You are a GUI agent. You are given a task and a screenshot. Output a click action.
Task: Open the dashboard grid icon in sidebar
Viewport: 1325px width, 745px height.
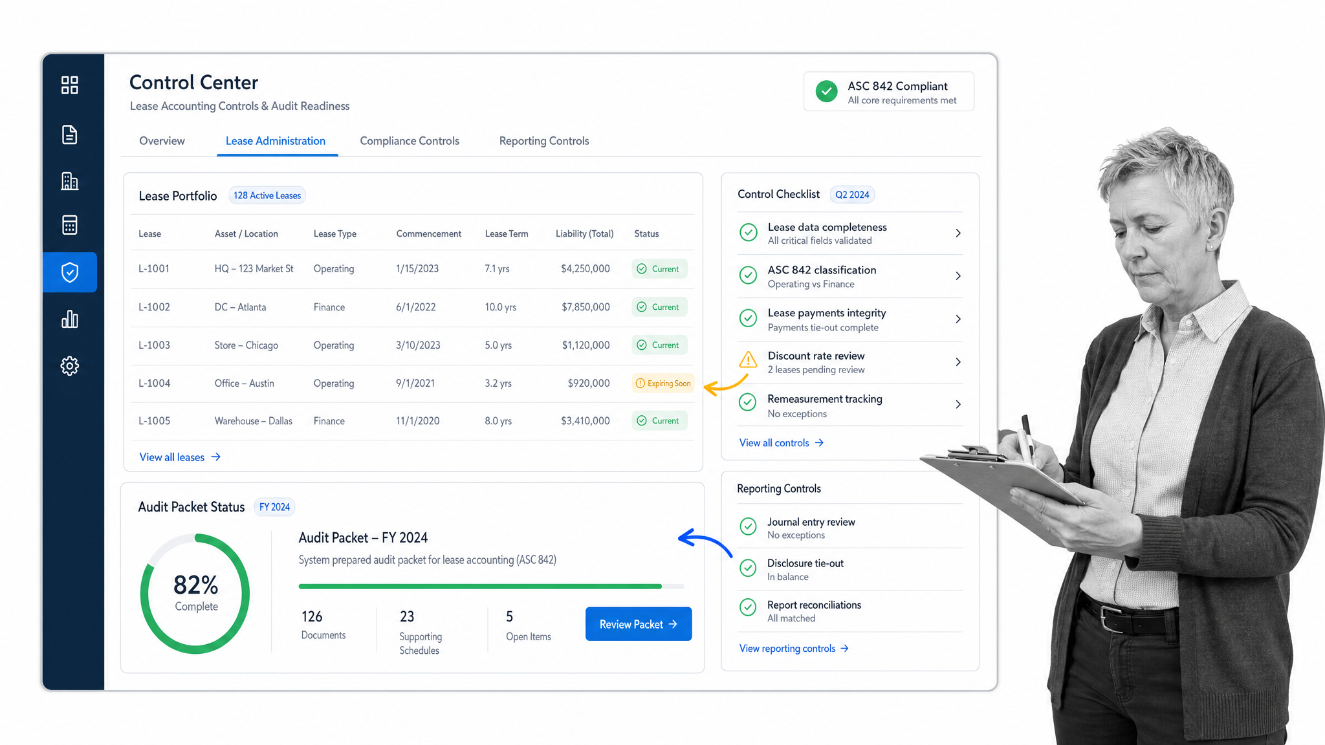click(70, 85)
